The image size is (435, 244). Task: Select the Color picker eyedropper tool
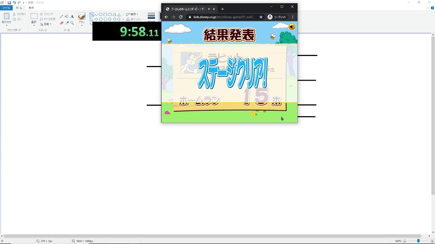(x=67, y=23)
